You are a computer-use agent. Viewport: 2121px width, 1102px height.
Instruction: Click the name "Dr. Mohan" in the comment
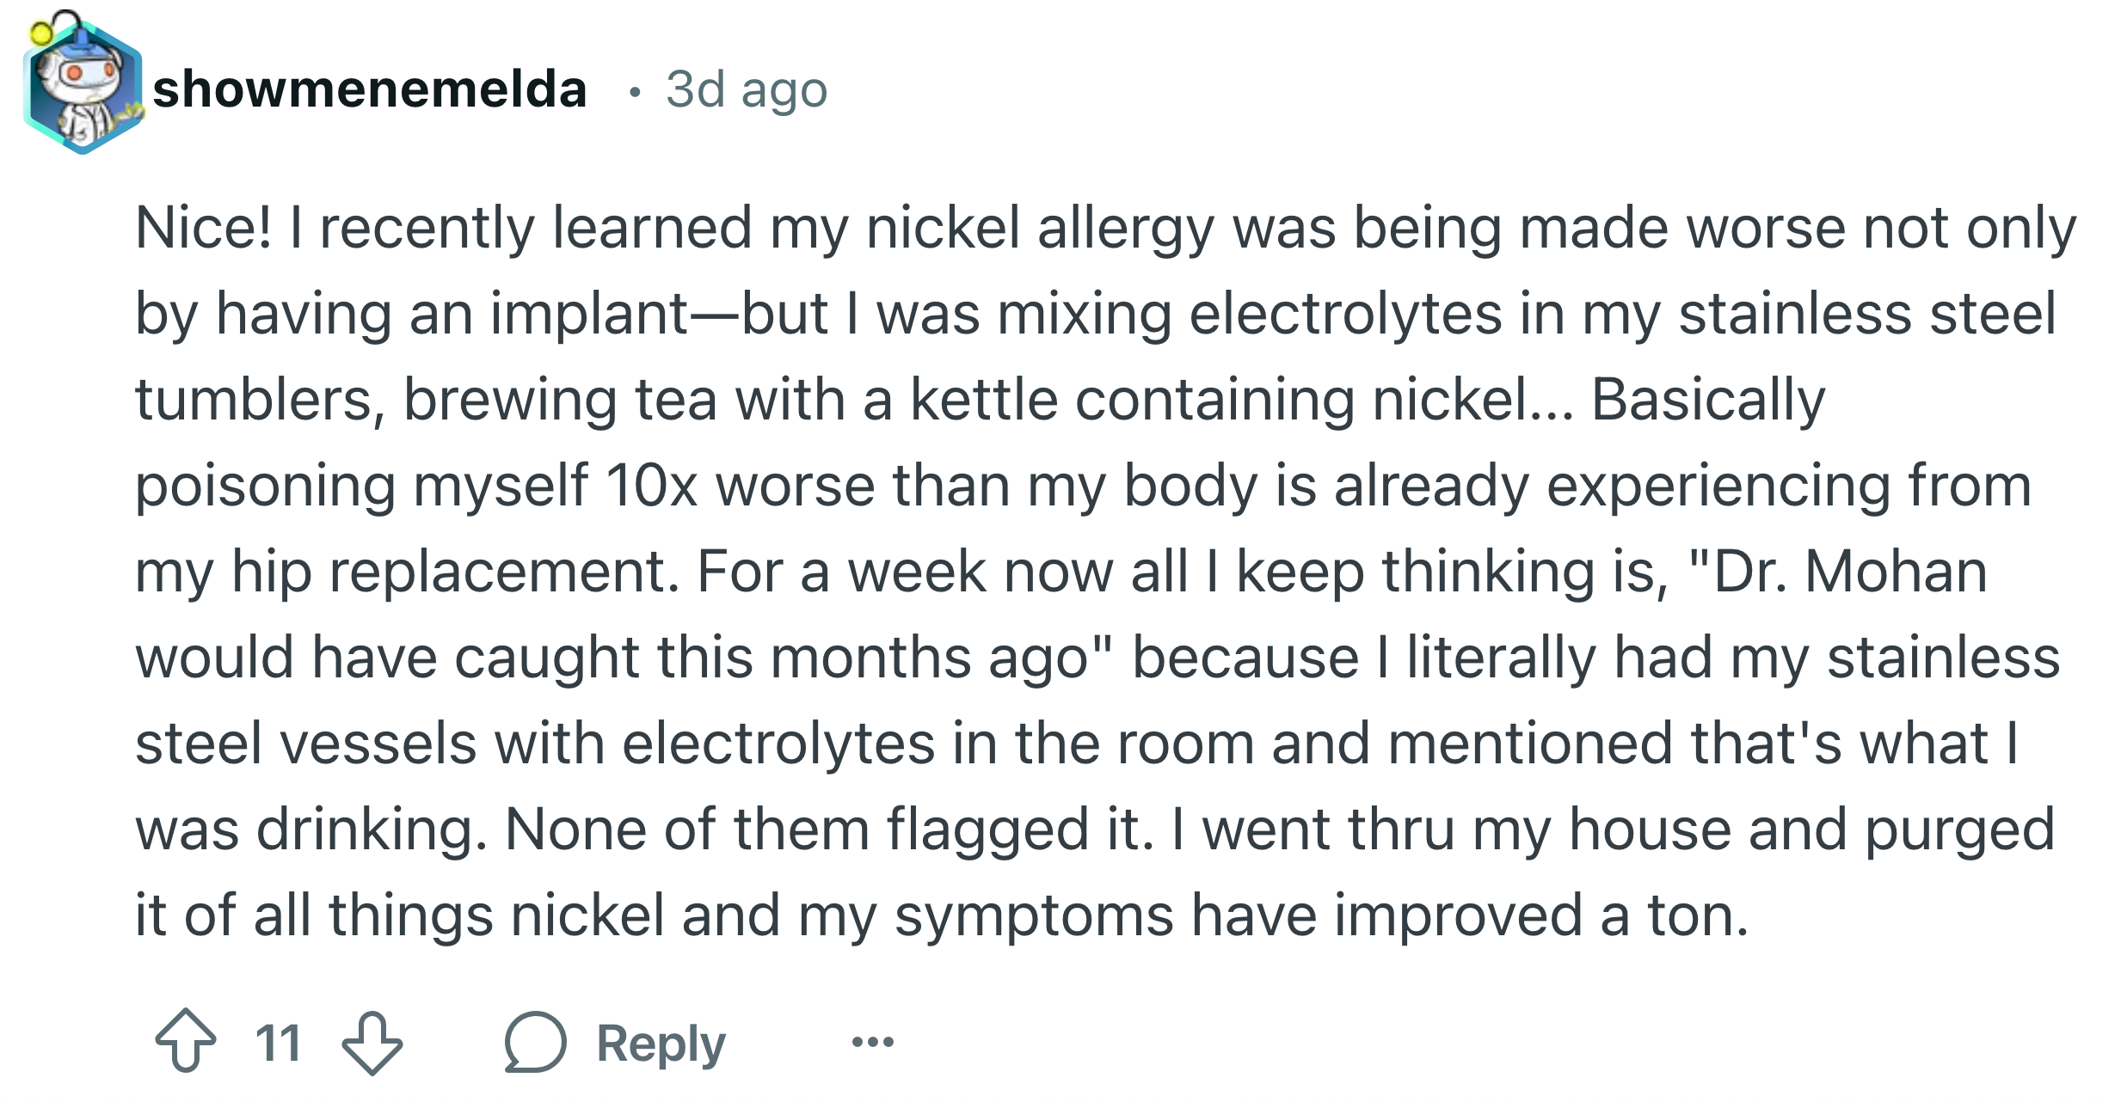(x=1850, y=572)
